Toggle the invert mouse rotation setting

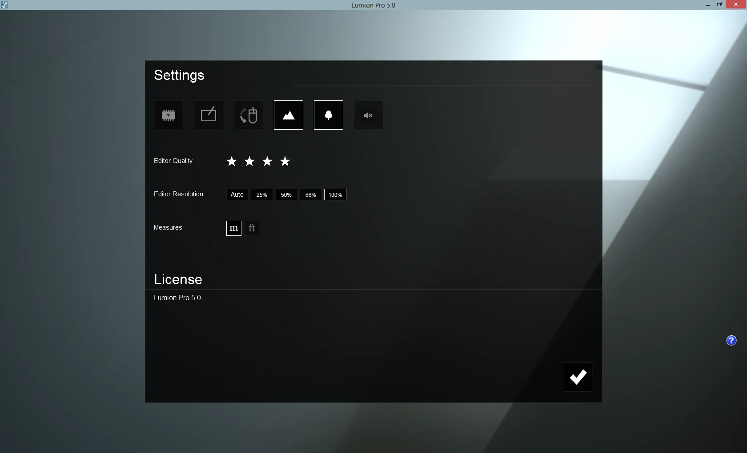[x=249, y=115]
